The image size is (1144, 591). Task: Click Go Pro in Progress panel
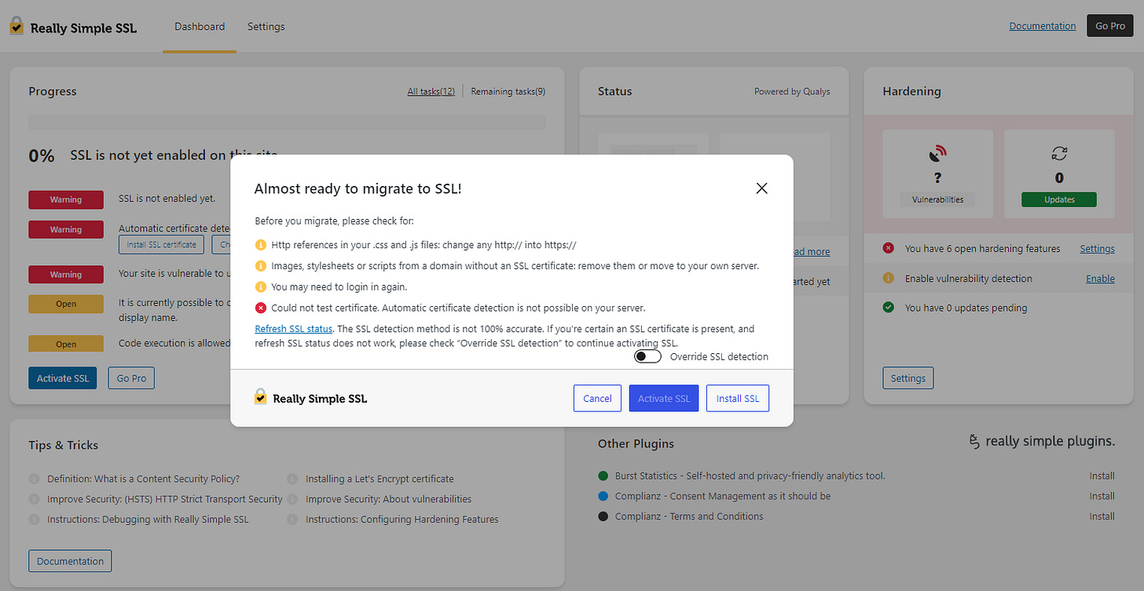(x=132, y=378)
